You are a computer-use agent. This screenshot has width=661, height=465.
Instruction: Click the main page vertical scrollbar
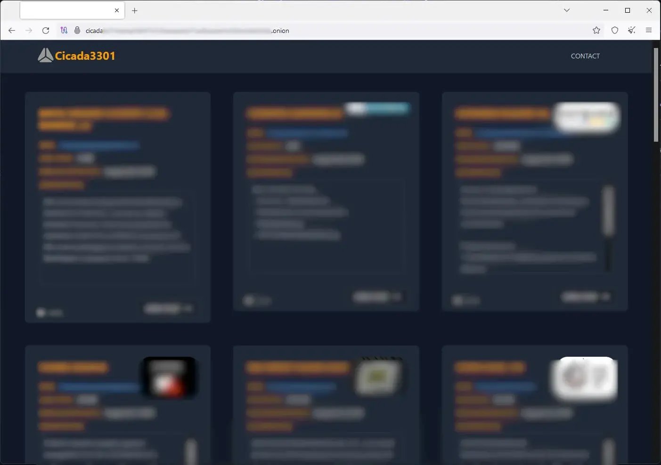656,95
